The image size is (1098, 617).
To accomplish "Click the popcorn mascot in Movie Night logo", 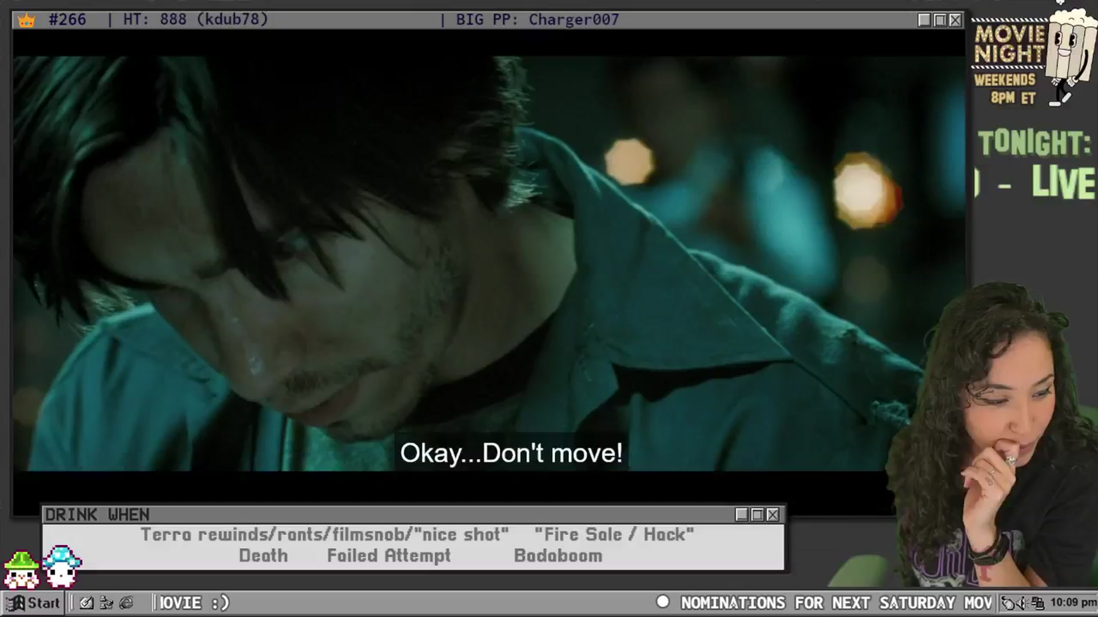I will (1069, 56).
